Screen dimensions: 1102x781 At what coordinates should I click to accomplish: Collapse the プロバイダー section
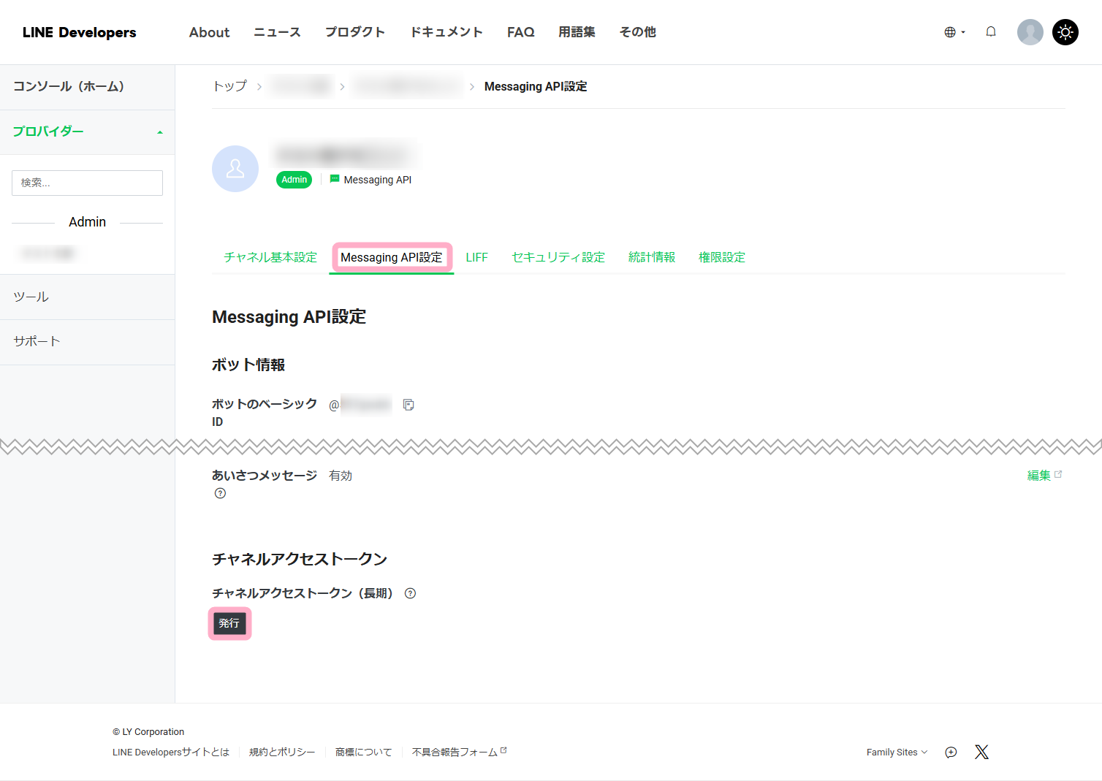[x=87, y=132]
